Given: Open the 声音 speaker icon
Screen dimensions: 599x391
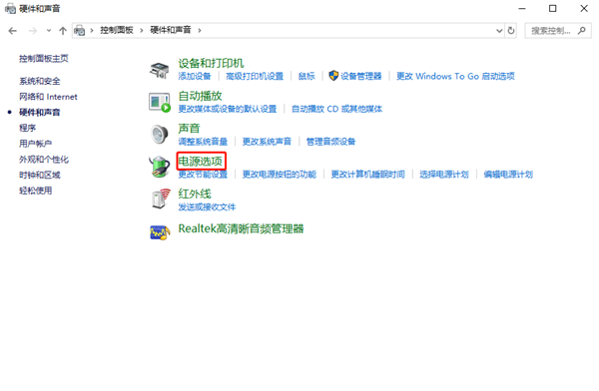Looking at the screenshot, I should 160,135.
